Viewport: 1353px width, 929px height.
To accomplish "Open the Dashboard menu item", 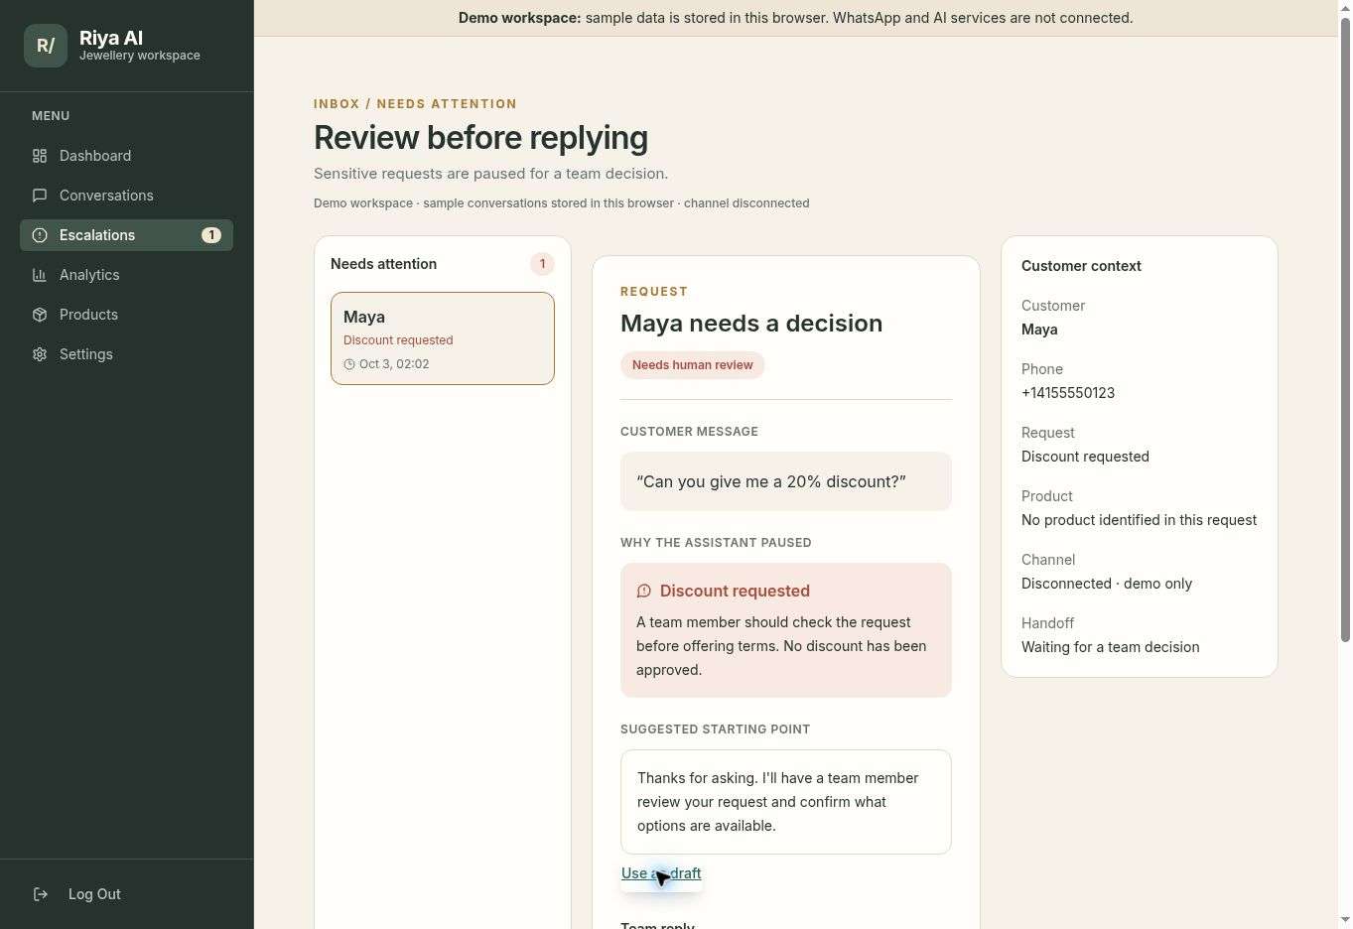I will (126, 156).
